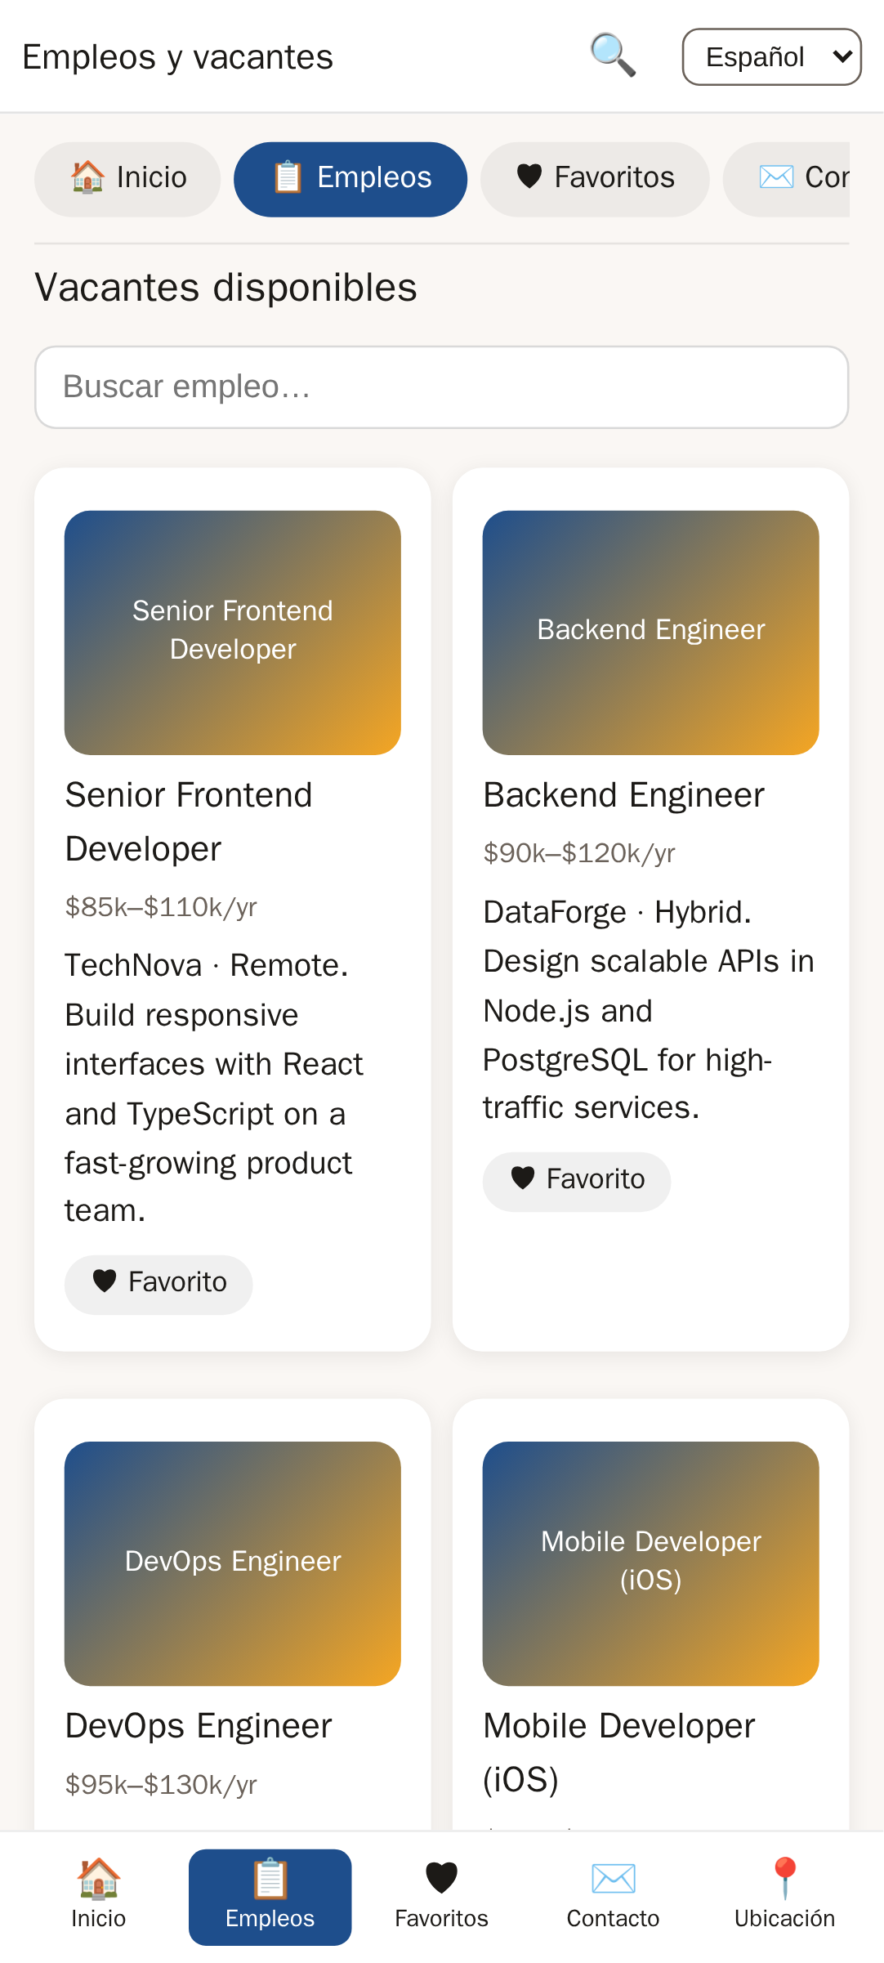Screen dimensions: 884x1963
Task: Focus the Buscar empleo search field
Action: pyautogui.click(x=442, y=387)
